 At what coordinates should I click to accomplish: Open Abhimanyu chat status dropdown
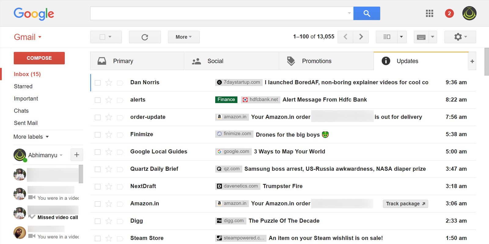tap(61, 155)
